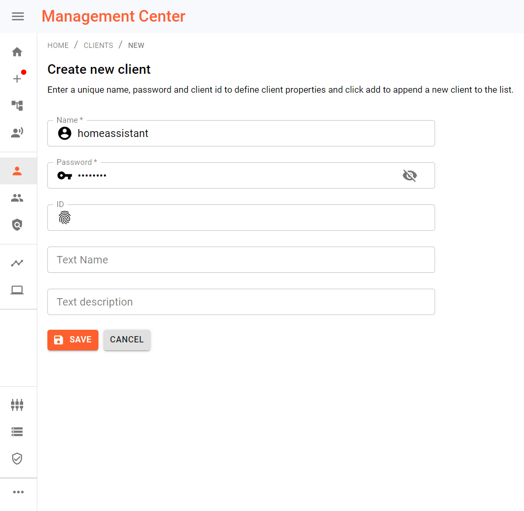Image resolution: width=524 pixels, height=511 pixels.
Task: Open the groups section via the multiple-users icon
Action: (17, 198)
